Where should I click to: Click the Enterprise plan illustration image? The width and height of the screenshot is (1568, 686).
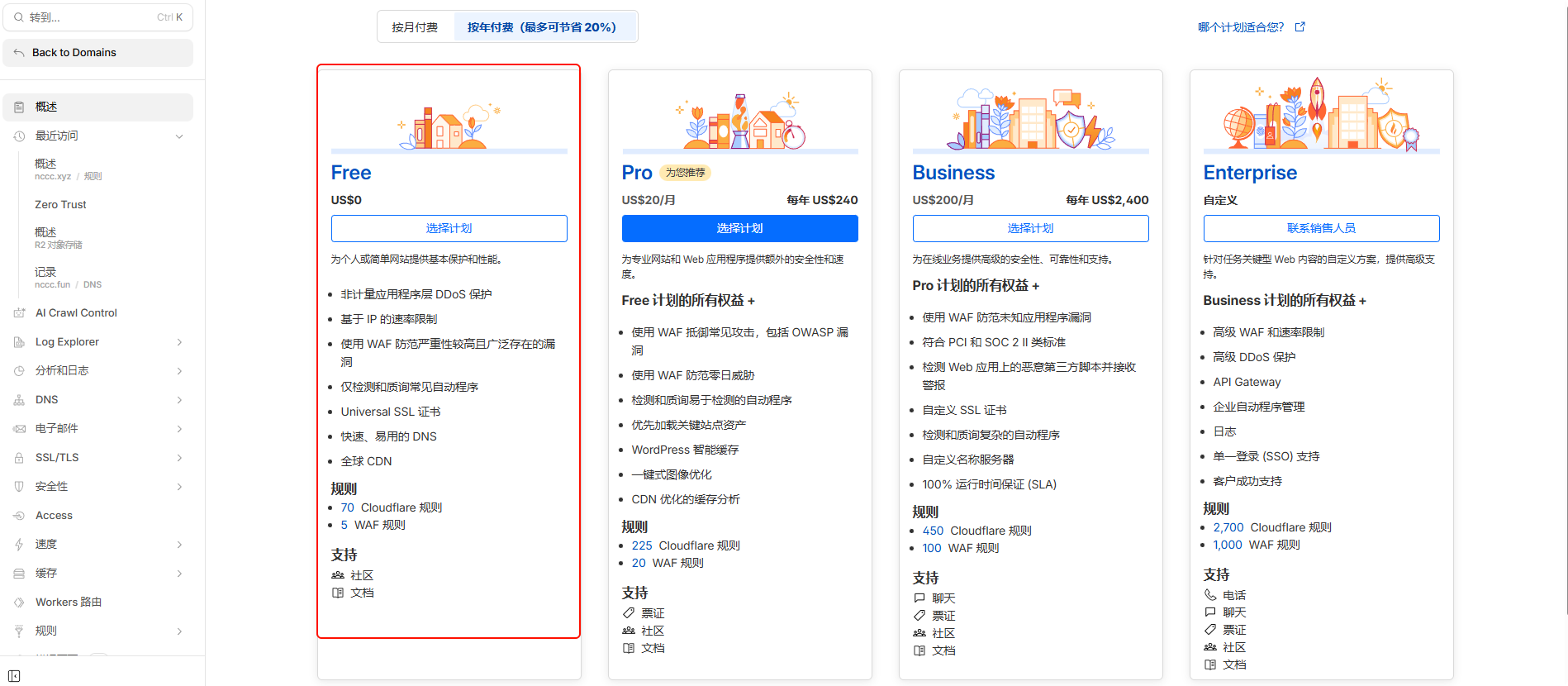click(1321, 114)
